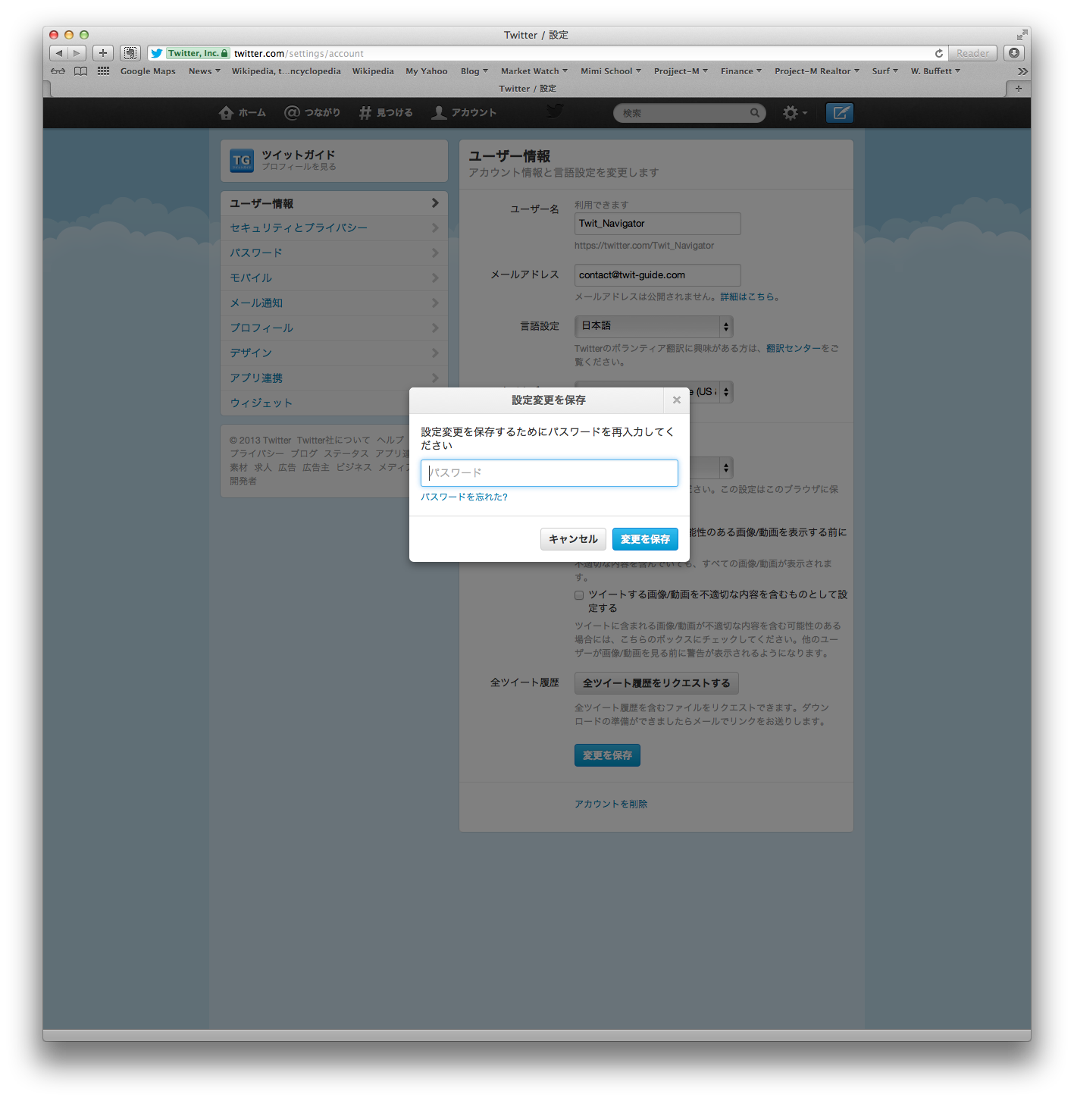
Task: Open the bookmarks book icon
Action: click(81, 71)
